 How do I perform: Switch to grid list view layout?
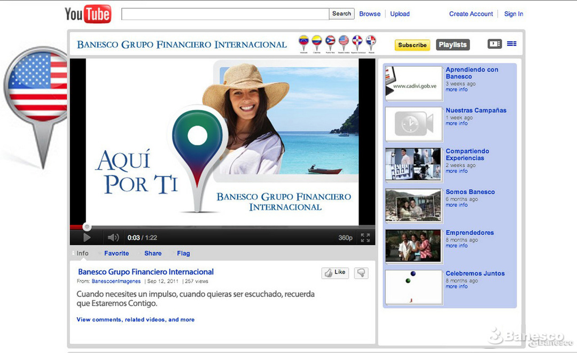(512, 44)
